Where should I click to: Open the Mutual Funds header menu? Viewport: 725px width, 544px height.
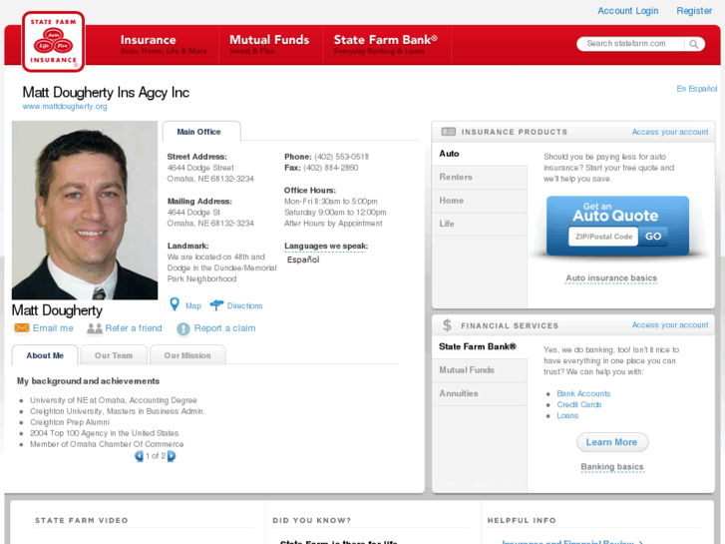(x=270, y=45)
